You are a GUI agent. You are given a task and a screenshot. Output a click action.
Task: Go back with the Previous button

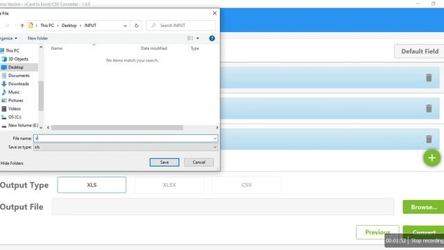point(377,232)
